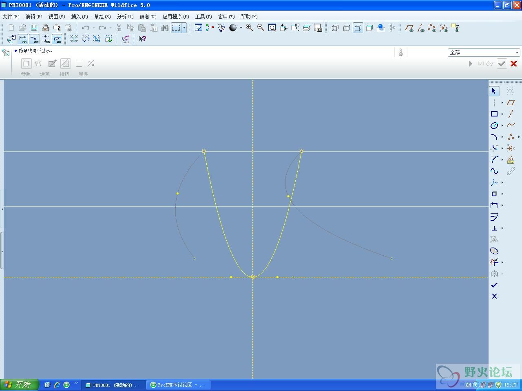522x391 pixels.
Task: Toggle datum plane display
Action: [409, 28]
